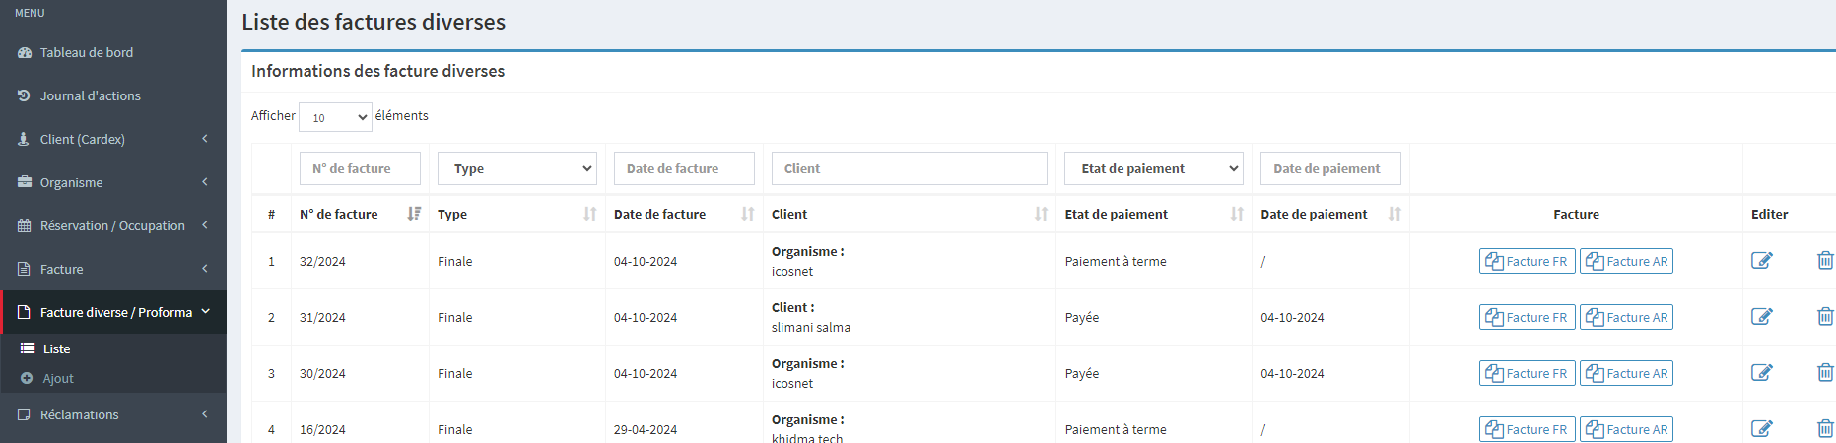Click the edit icon for invoice 30/2024
The height and width of the screenshot is (443, 1836).
[x=1761, y=373]
